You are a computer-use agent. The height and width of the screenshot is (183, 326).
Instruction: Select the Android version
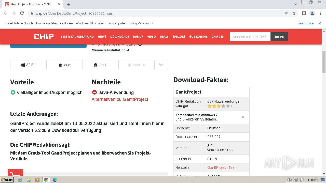(136, 65)
